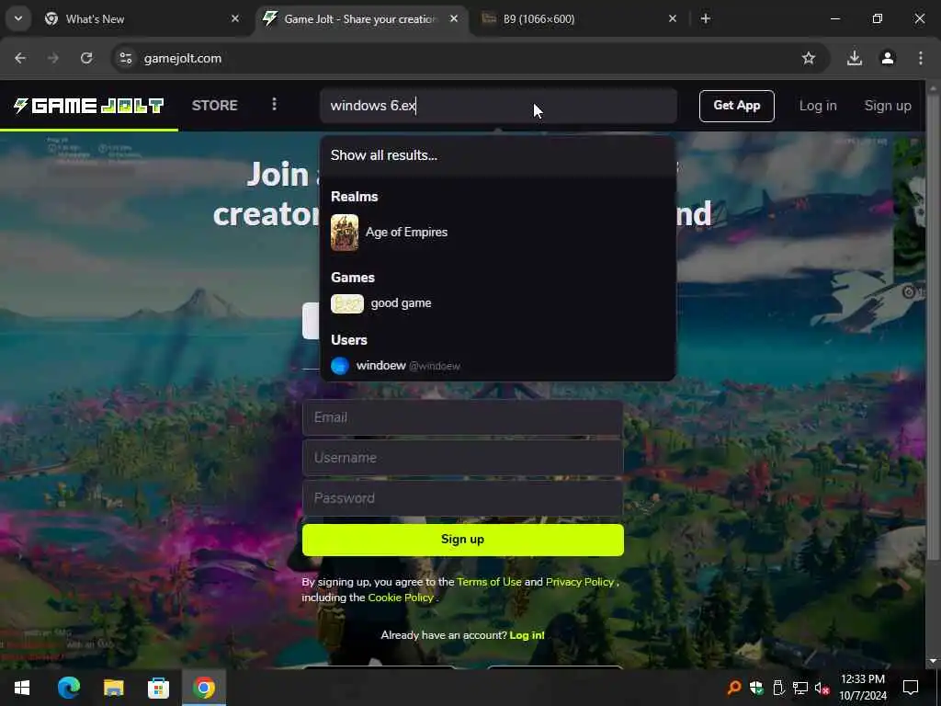Screen dimensions: 941x706
Task: Open the Age of Empires realm thumbnail
Action: (x=345, y=233)
